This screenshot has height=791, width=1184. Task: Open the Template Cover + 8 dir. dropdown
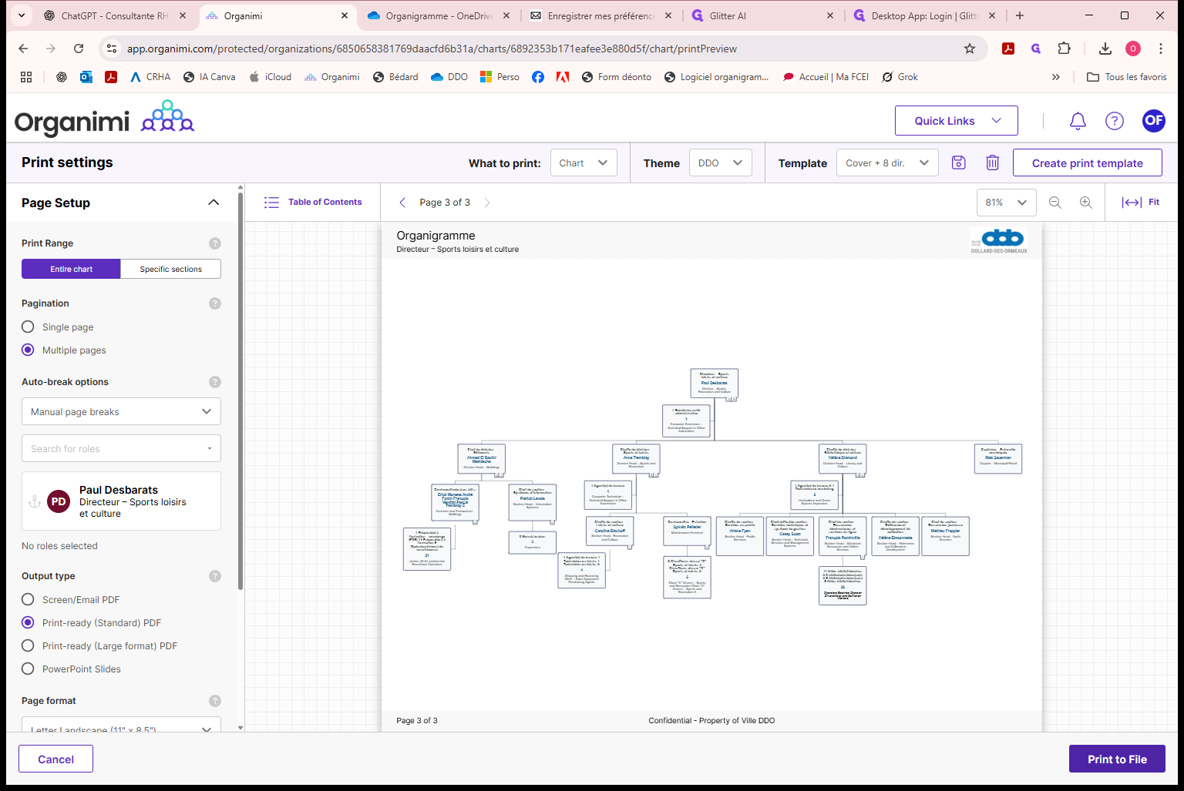click(887, 163)
